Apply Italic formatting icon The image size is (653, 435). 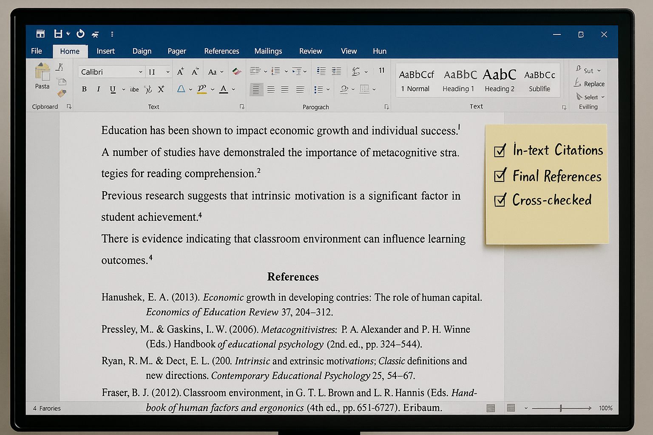pos(98,89)
